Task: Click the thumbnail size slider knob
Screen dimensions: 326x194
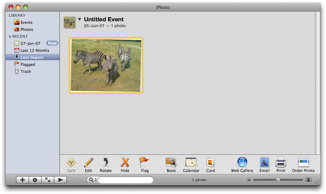Action: (x=278, y=180)
